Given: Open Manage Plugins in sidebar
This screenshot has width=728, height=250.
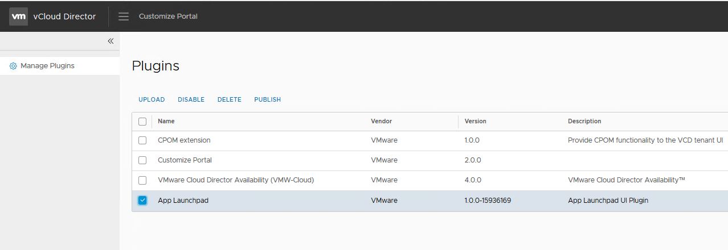Looking at the screenshot, I should (47, 66).
